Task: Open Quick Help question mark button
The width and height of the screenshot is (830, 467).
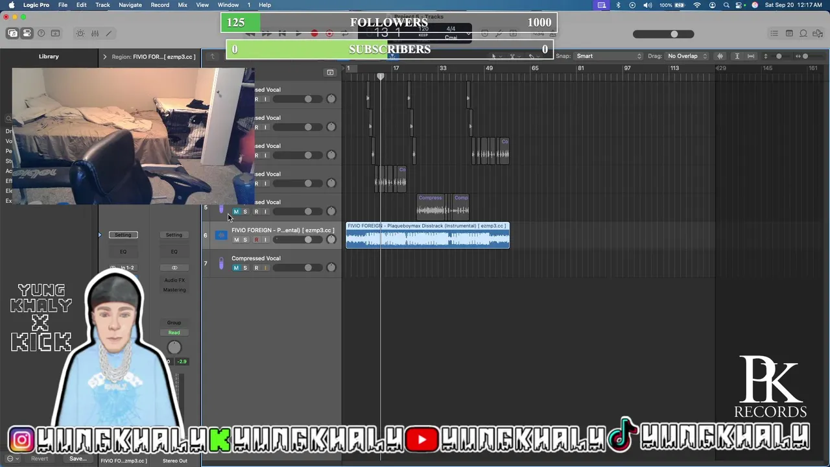Action: 41,33
